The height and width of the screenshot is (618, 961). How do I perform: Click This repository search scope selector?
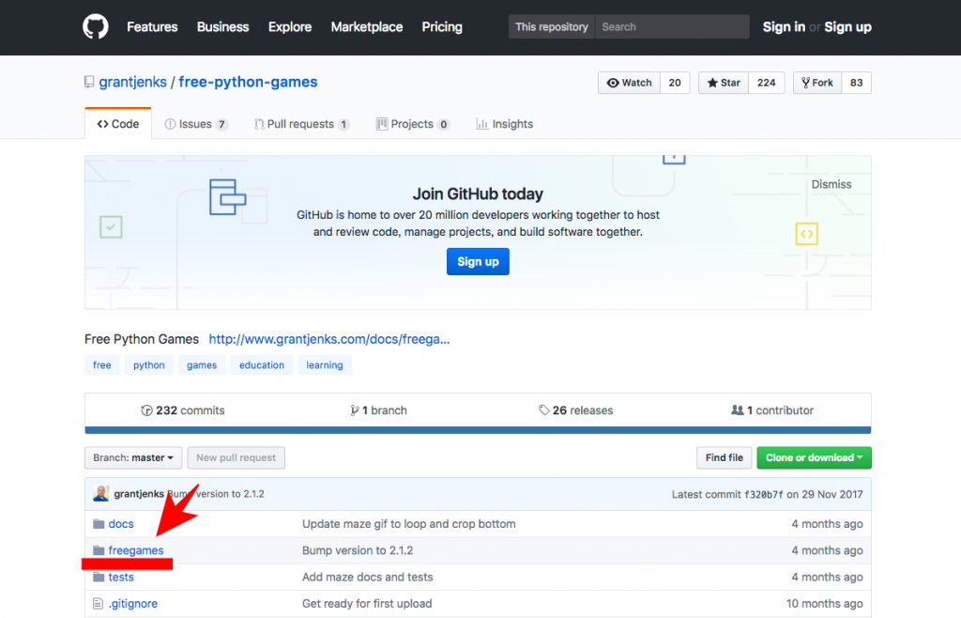(x=552, y=27)
